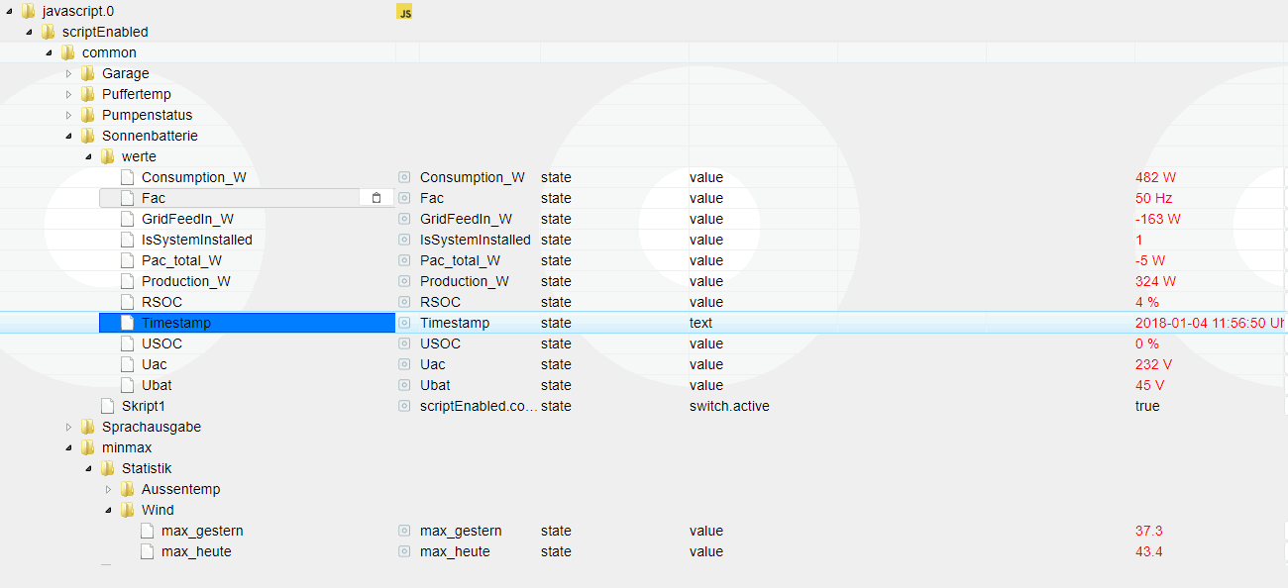Expand the Garage folder

(x=68, y=73)
